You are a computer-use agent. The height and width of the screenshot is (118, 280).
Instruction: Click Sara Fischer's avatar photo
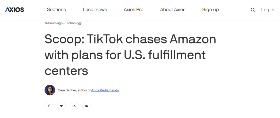(x=50, y=90)
